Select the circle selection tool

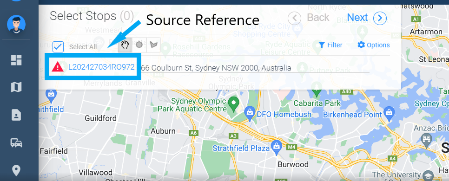tap(139, 45)
